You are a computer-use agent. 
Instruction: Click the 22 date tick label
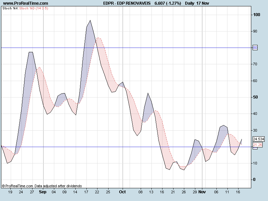point(97,192)
